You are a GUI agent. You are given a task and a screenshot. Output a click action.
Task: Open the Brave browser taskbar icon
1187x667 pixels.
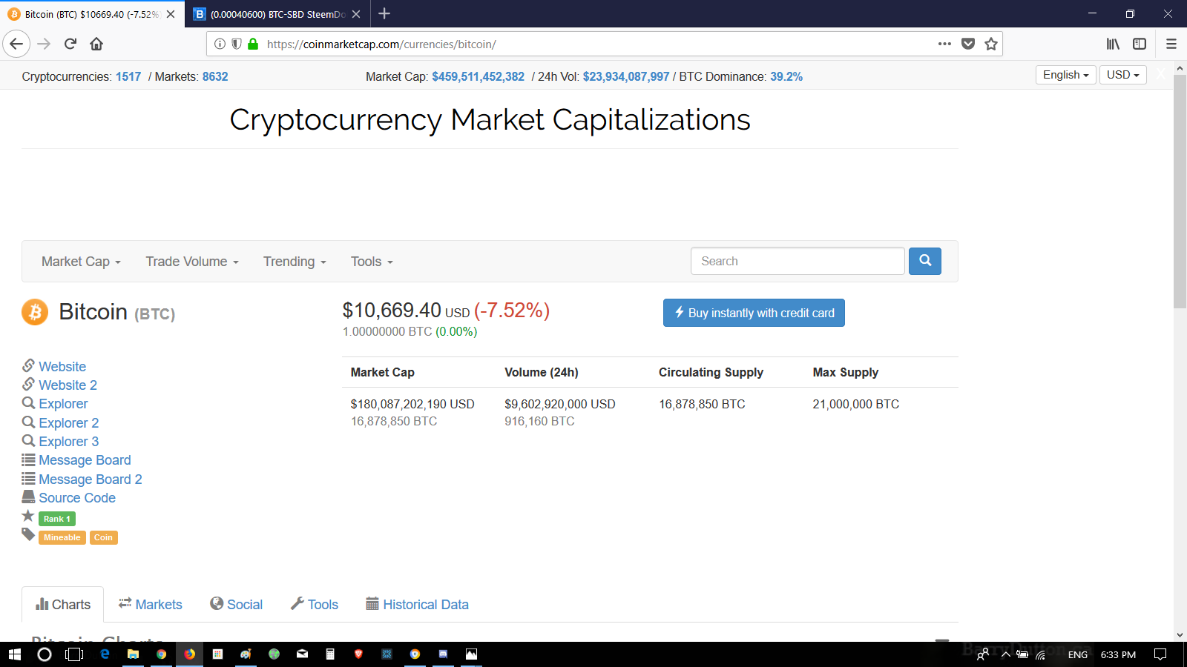pyautogui.click(x=358, y=654)
